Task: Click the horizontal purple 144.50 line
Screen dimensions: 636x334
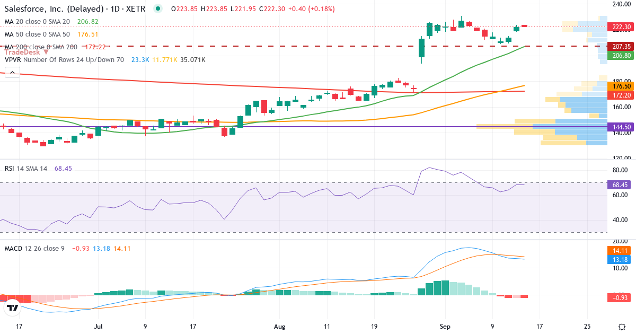Action: 303,127
